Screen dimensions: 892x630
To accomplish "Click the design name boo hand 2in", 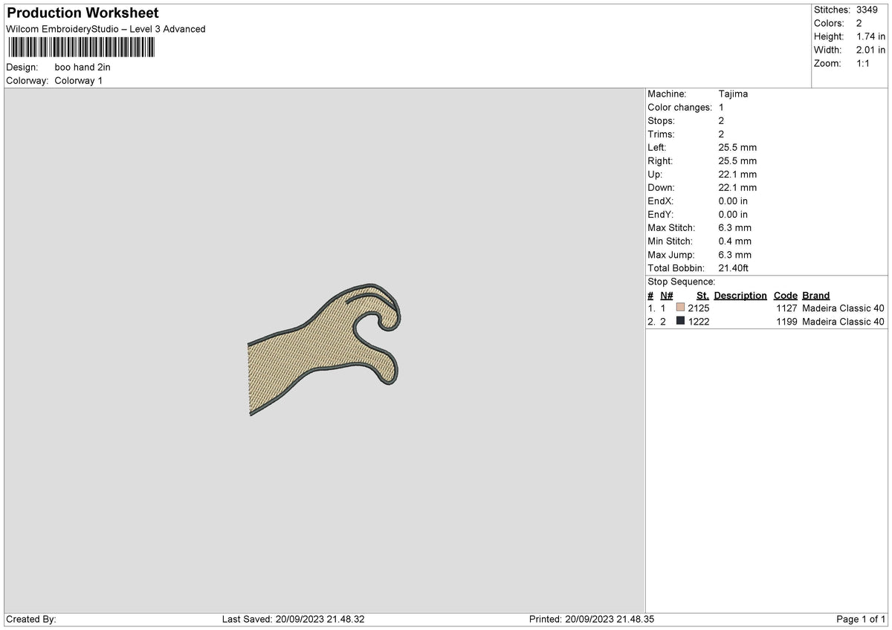I will (x=83, y=67).
